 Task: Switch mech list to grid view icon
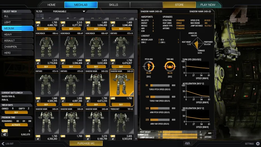point(42,16)
